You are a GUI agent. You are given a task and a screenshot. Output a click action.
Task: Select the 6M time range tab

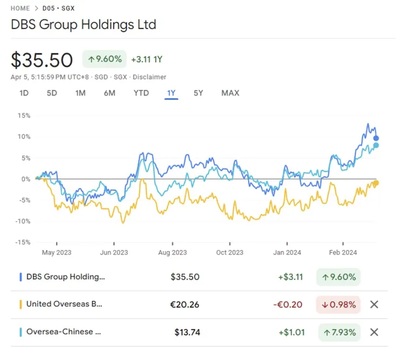pos(109,93)
